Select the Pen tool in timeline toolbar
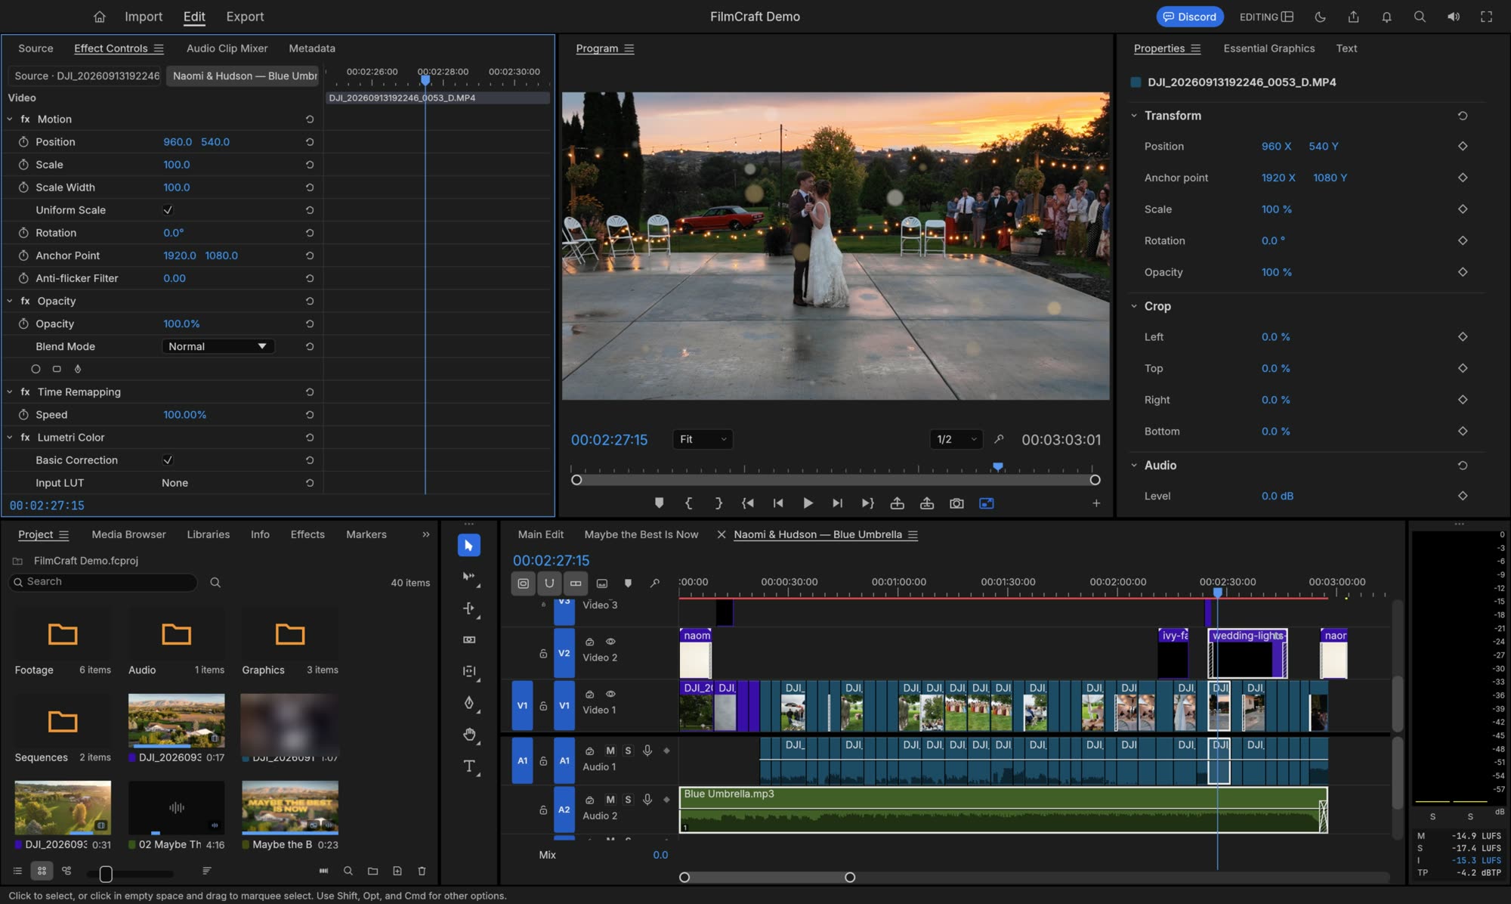Viewport: 1511px width, 904px height. (469, 703)
